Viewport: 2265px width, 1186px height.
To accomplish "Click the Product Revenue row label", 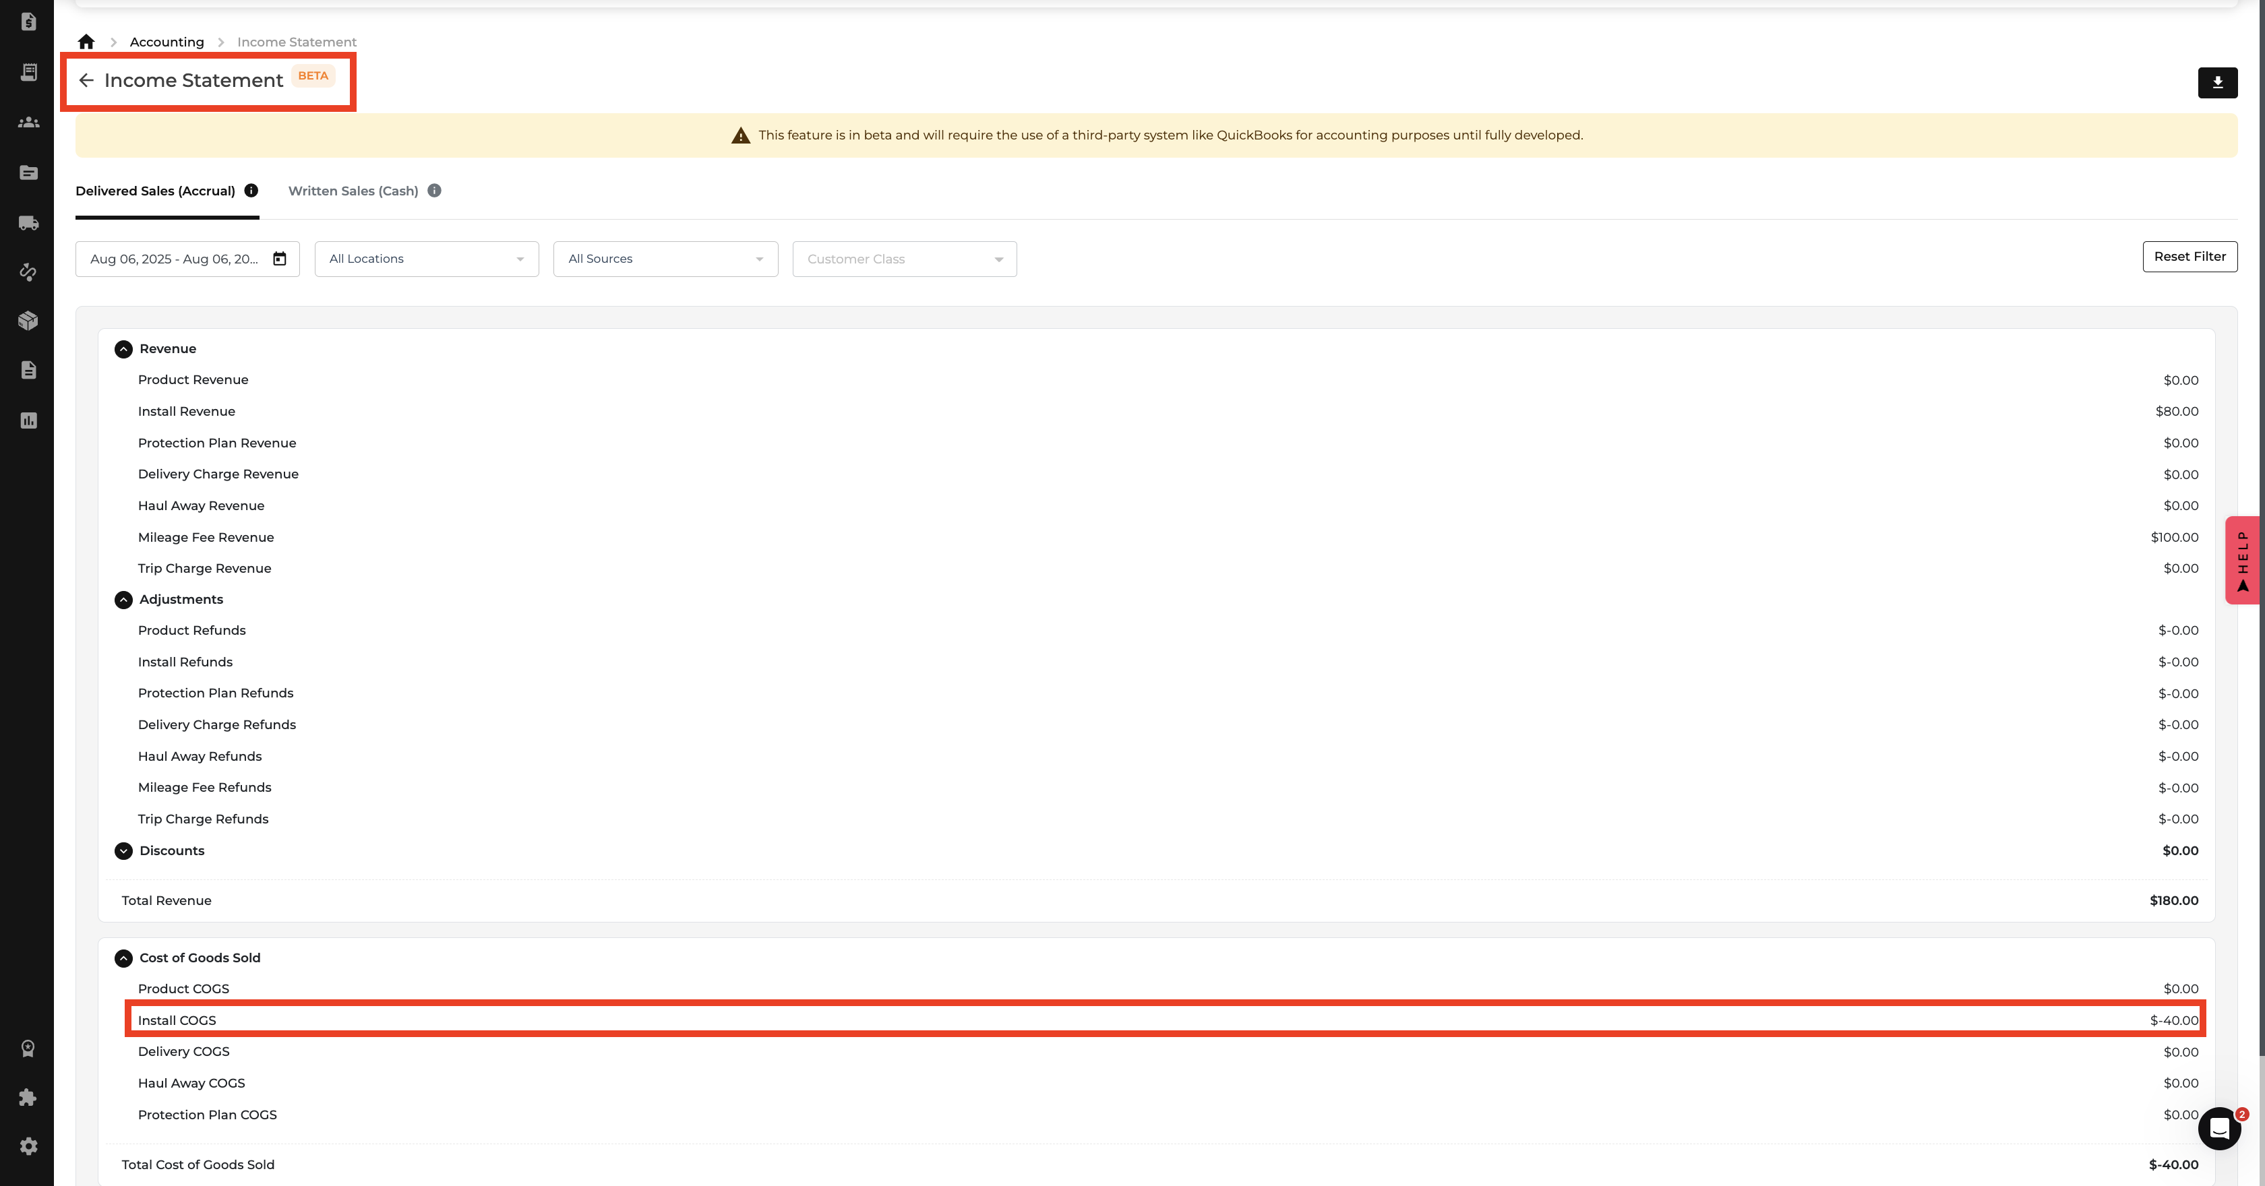I will point(193,380).
